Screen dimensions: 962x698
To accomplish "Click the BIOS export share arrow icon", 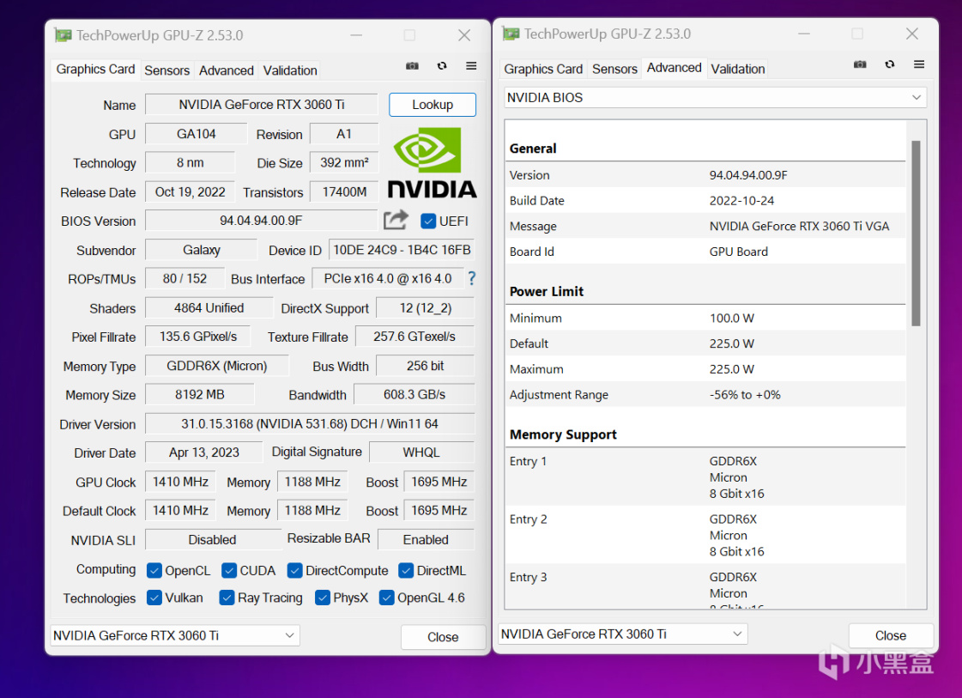I will 396,220.
